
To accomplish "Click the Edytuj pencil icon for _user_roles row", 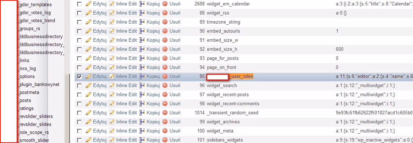I will coord(88,76).
